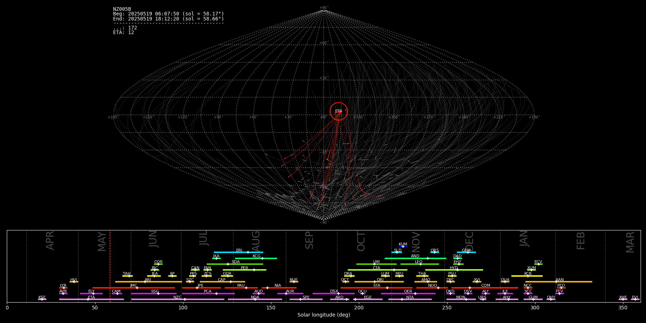Click the red dashed current-date line in the timeline

[x=110, y=266]
